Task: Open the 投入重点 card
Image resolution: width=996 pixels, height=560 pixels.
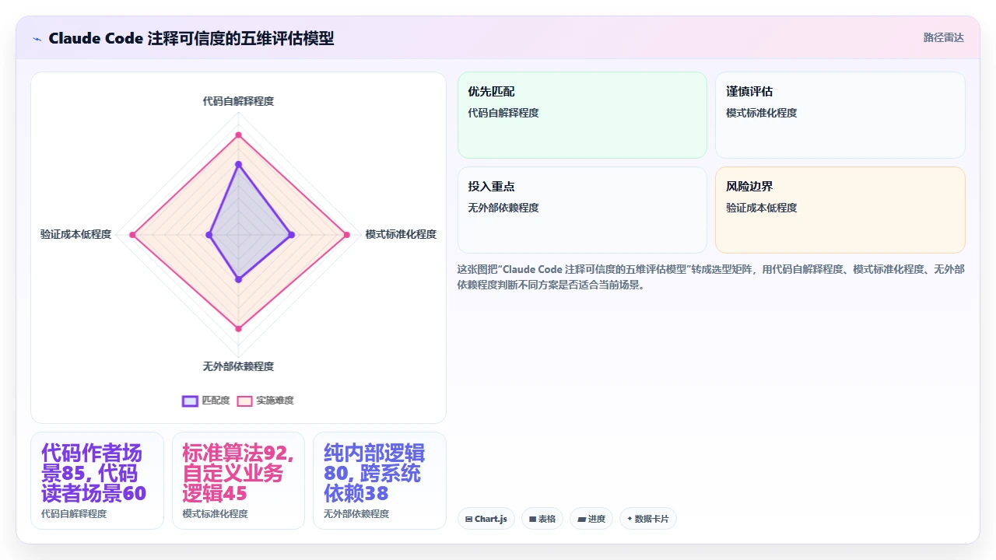Action: click(x=582, y=210)
